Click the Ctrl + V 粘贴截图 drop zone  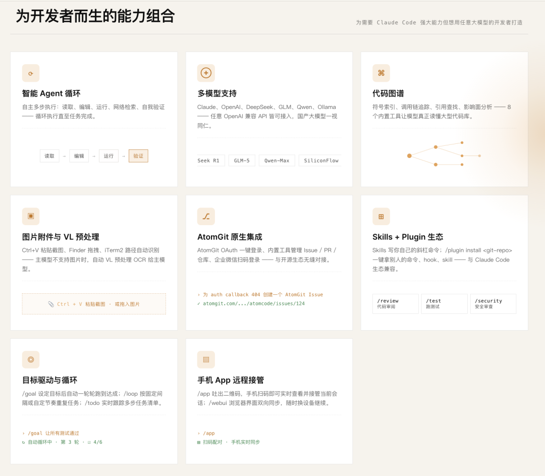(x=94, y=304)
